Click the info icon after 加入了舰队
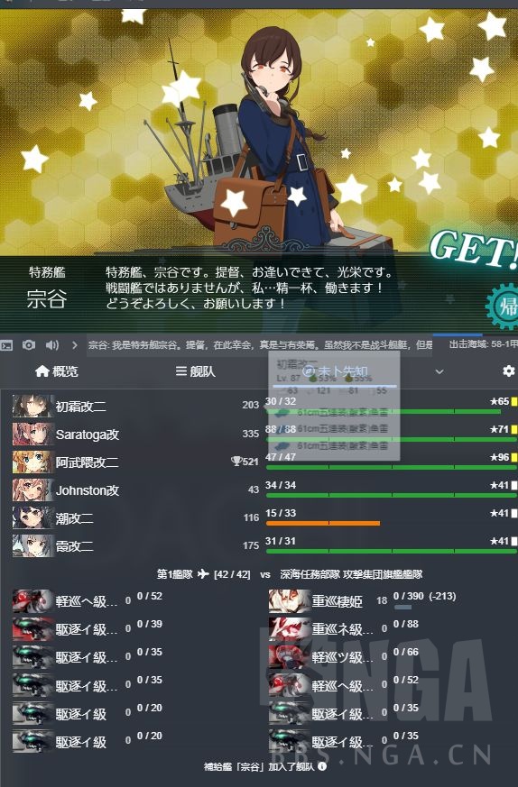The image size is (518, 787). coord(322,766)
